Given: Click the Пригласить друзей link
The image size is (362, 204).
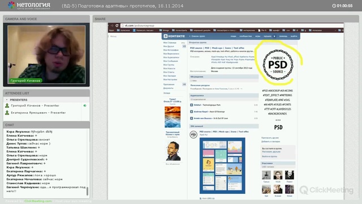Looking at the screenshot, I should point(270,138).
